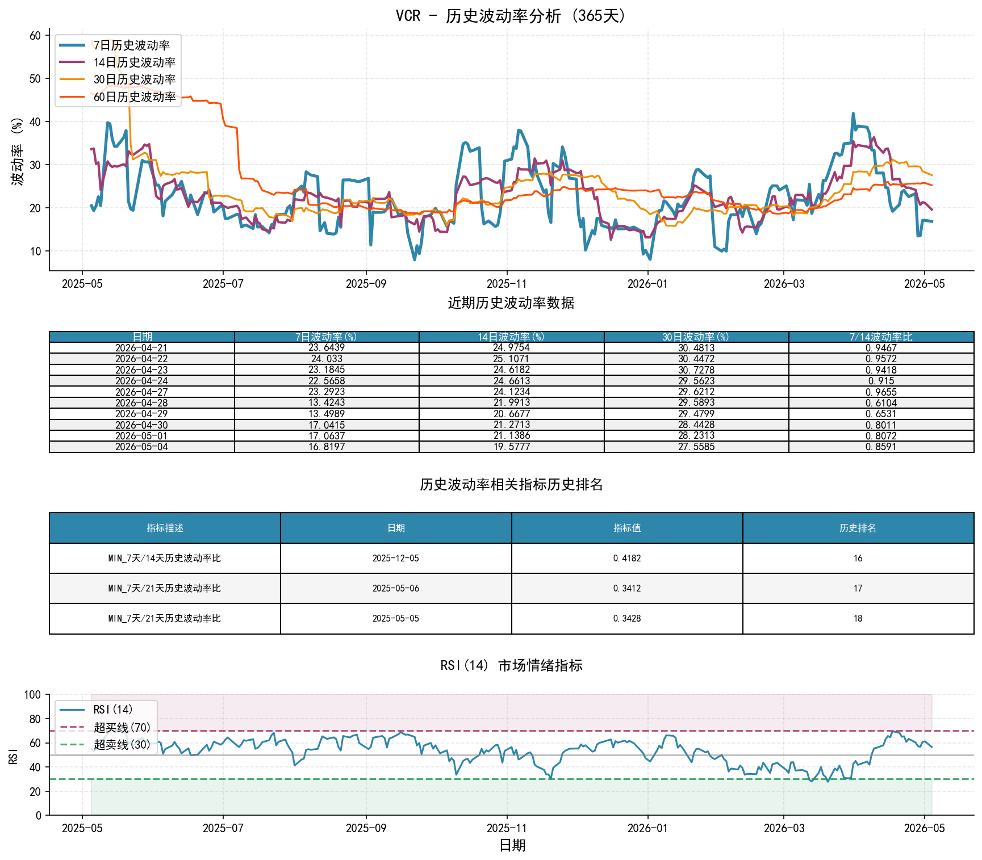Click the 7-day value 16.8197

point(327,447)
